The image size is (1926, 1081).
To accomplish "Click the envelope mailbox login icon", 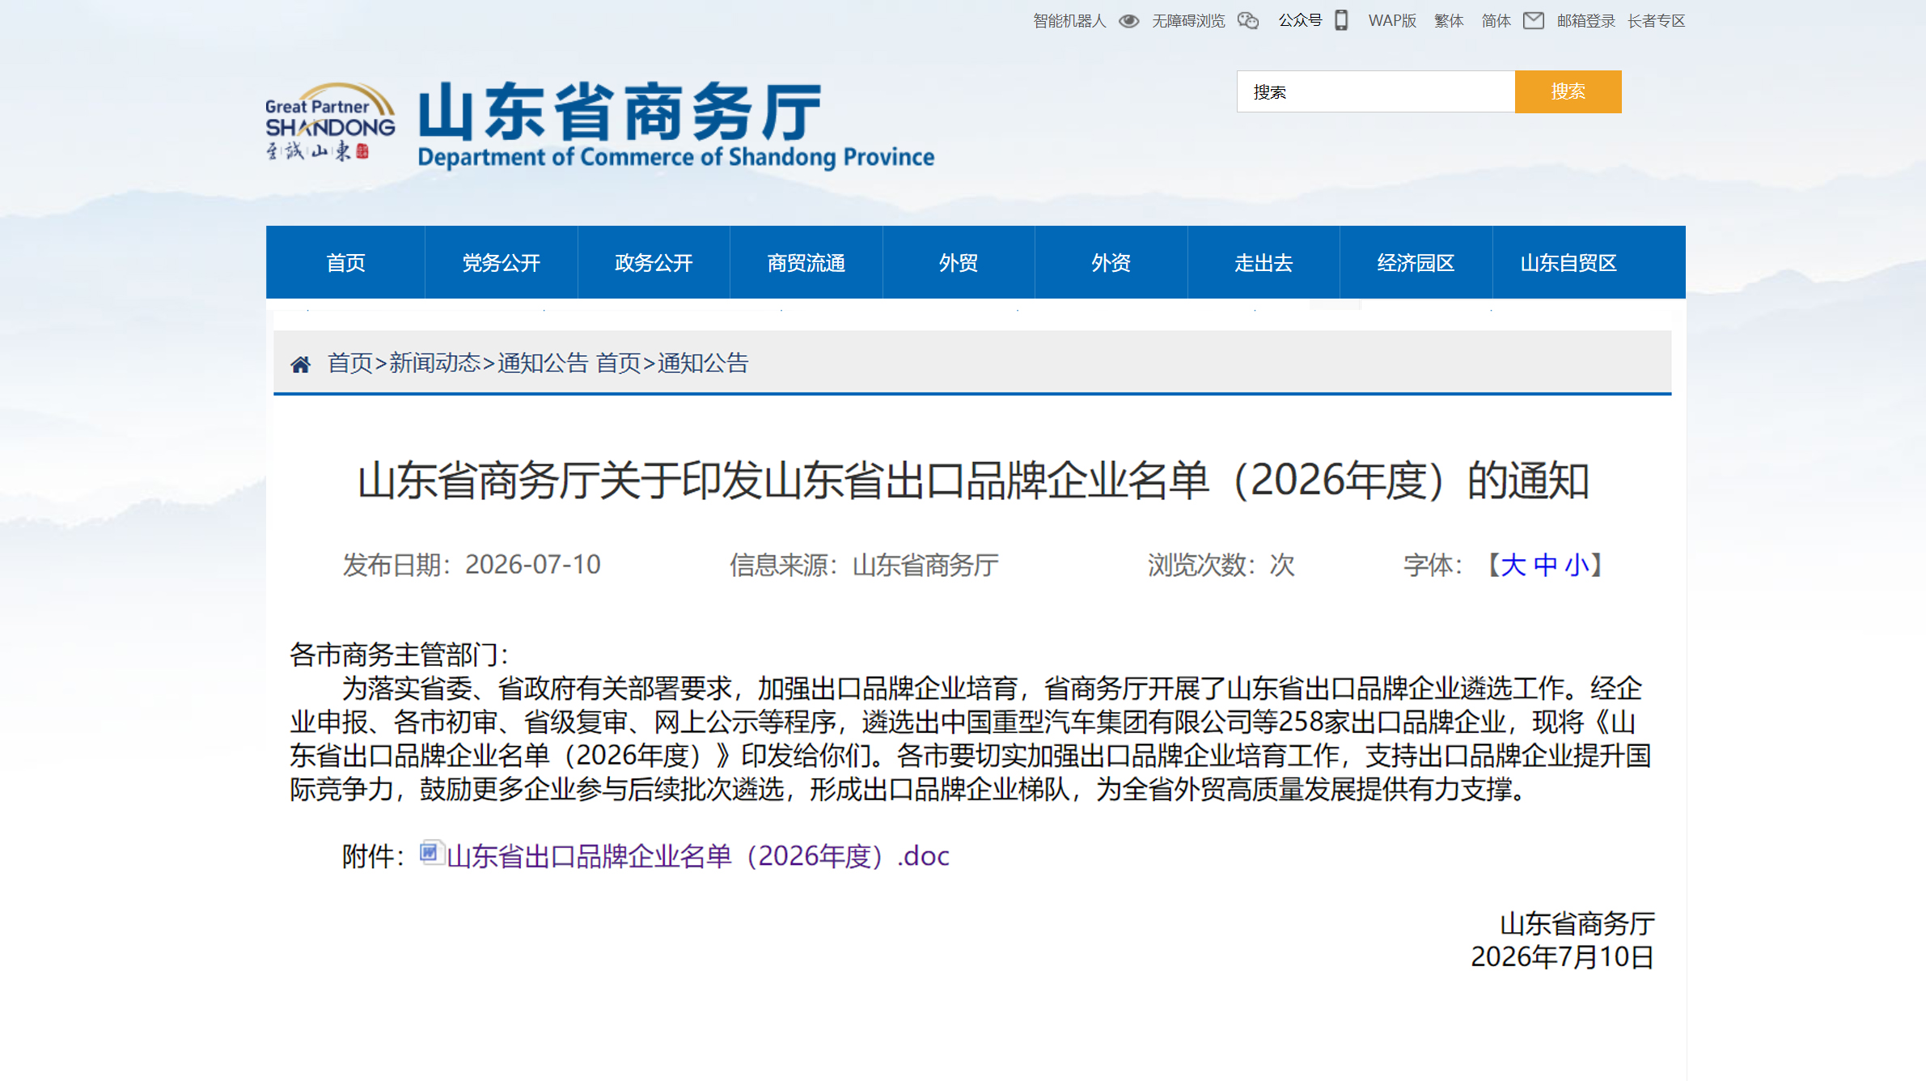I will click(x=1533, y=21).
